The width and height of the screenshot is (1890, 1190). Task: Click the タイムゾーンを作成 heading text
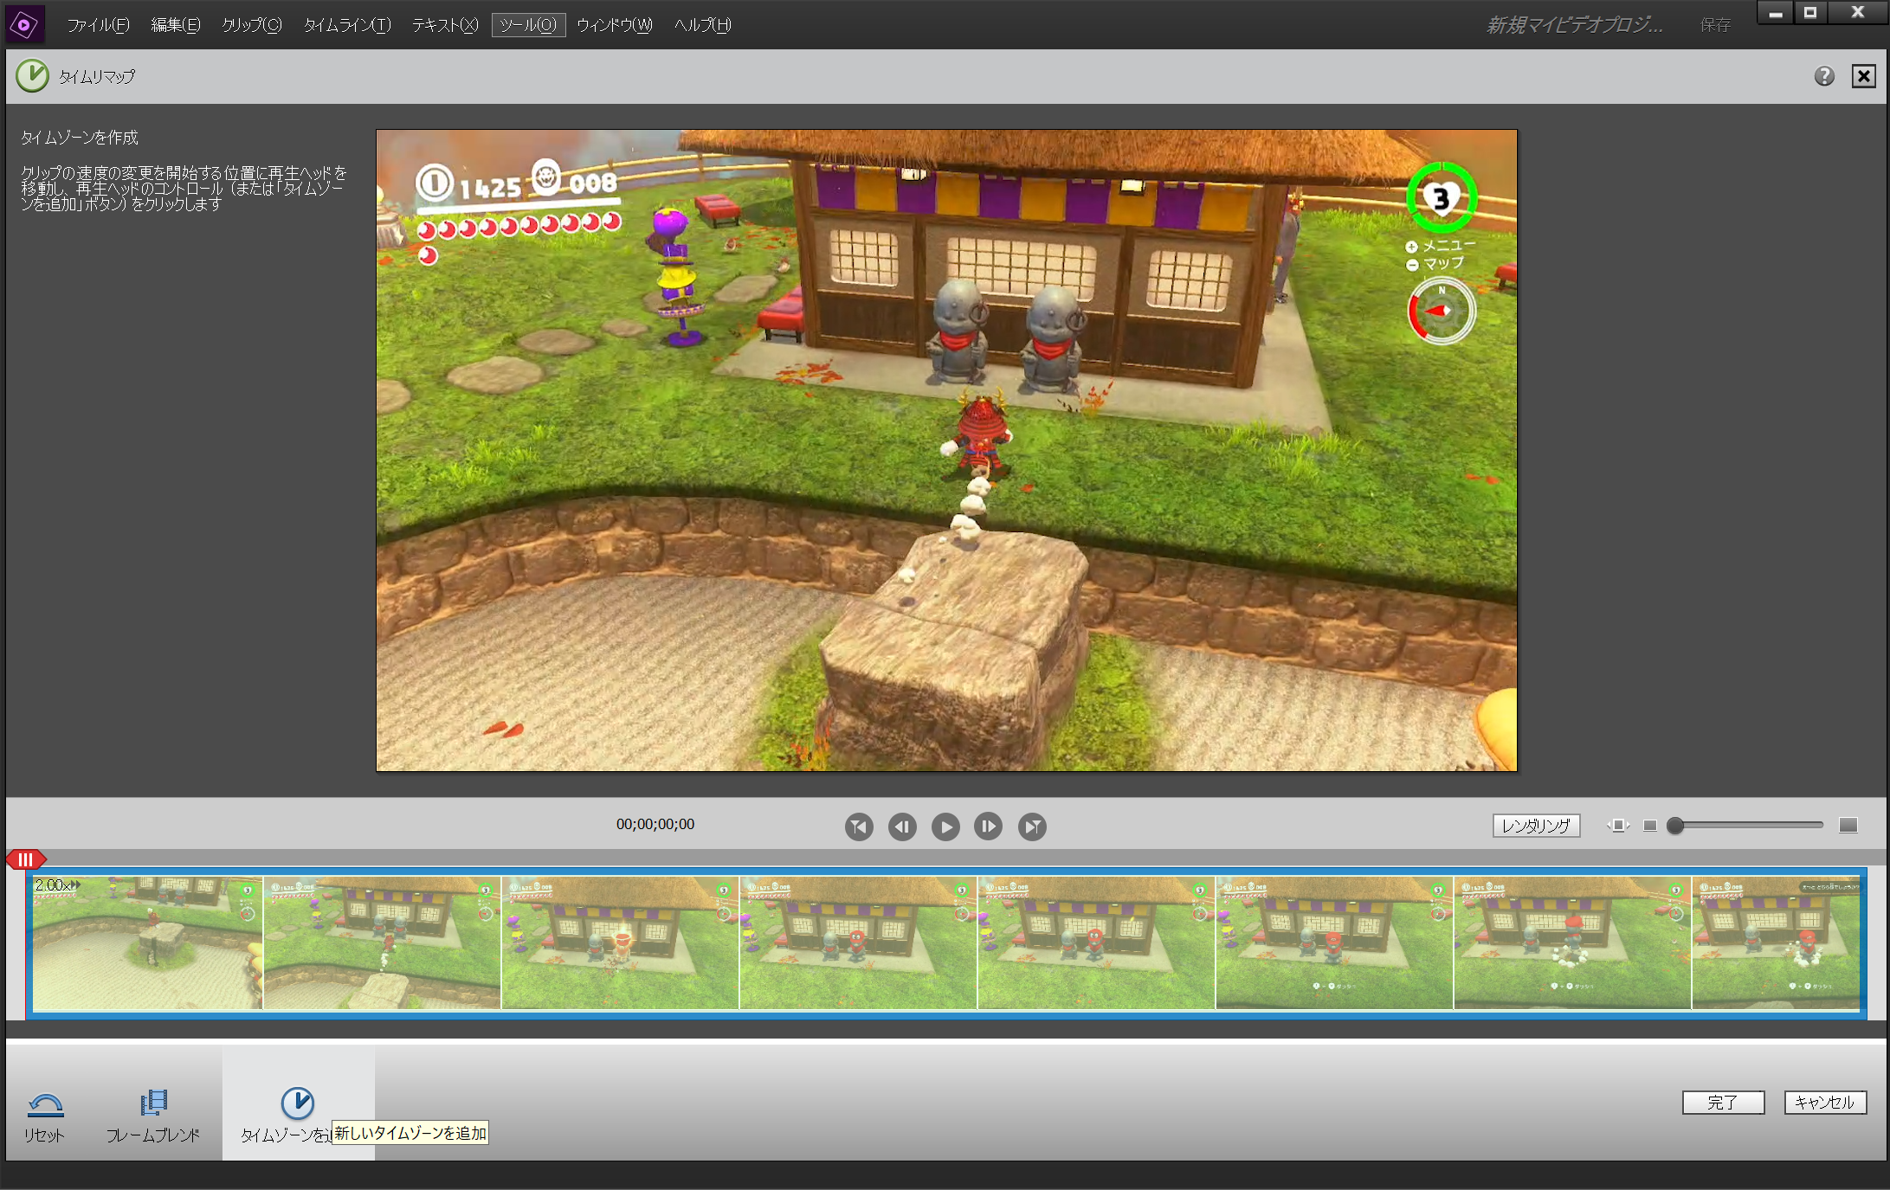pos(80,138)
